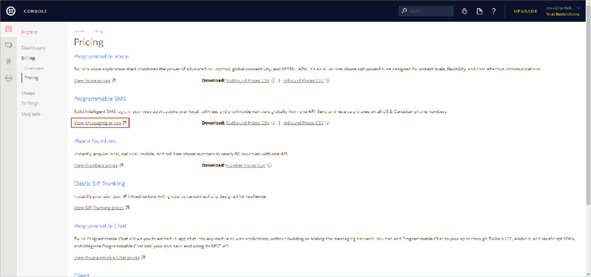Click download icon after Voice Inbound Prices CSV
The width and height of the screenshot is (591, 277).
[x=327, y=81]
